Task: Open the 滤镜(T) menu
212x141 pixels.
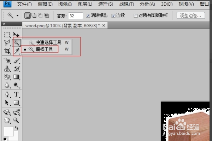Action: point(126,4)
